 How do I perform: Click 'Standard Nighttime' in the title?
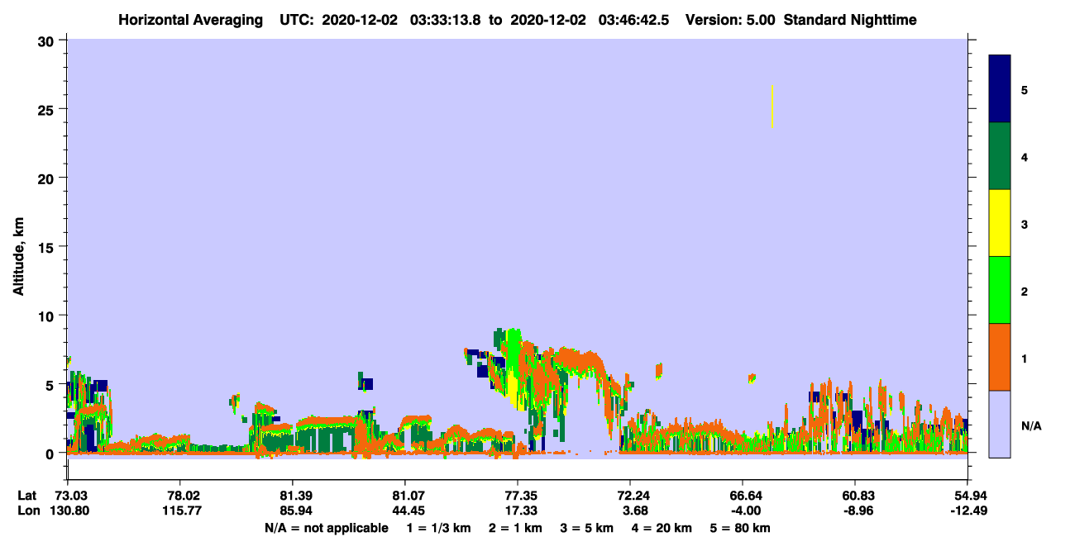(x=848, y=20)
